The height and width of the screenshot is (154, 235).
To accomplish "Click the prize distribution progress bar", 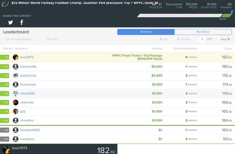I will (184, 15).
